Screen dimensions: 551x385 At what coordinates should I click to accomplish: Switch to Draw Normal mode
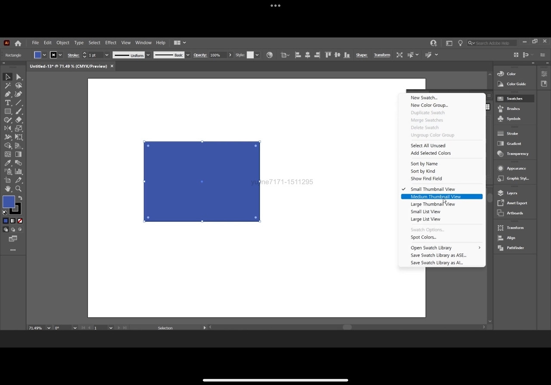(6, 230)
